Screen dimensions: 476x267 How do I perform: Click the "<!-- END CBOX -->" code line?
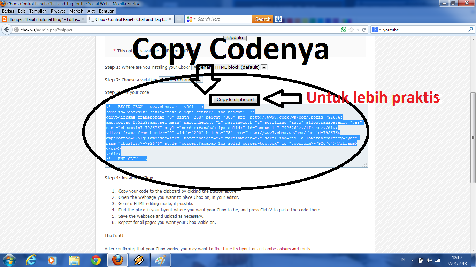click(126, 159)
